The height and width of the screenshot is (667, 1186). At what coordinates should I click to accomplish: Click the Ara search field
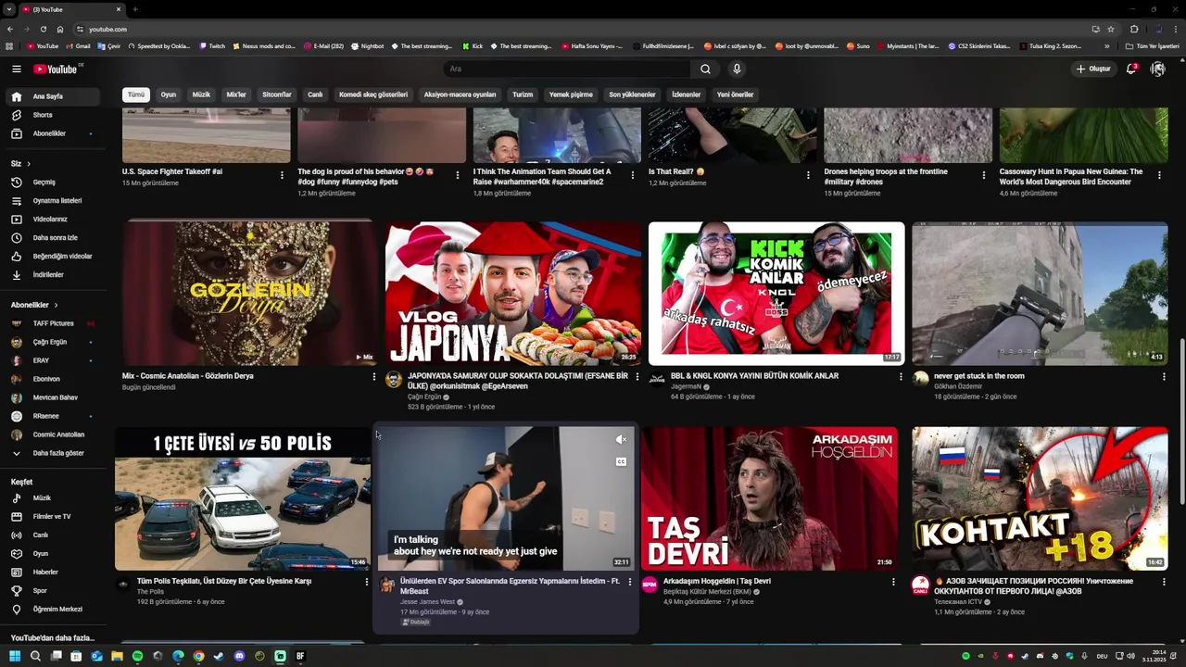[566, 69]
